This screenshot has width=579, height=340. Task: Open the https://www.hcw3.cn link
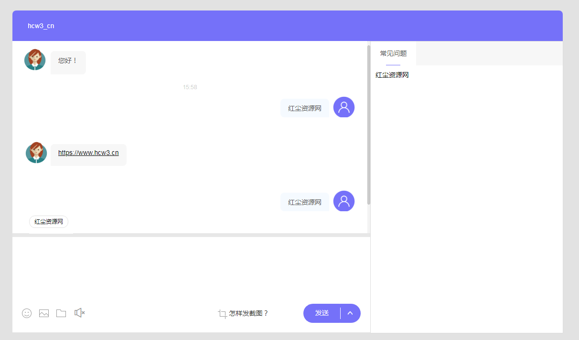[x=88, y=153]
